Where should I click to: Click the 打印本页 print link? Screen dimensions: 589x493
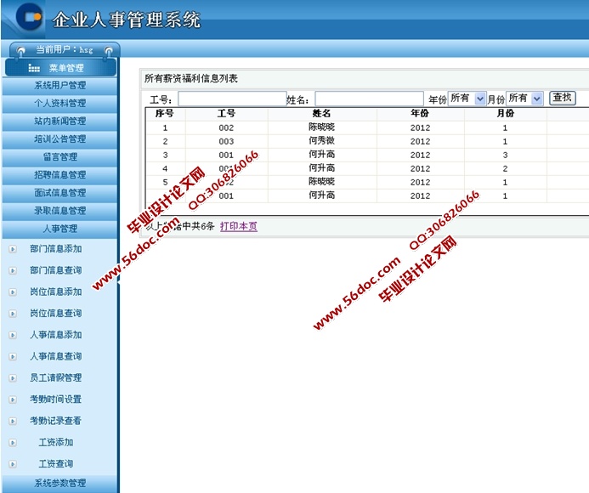click(x=239, y=227)
